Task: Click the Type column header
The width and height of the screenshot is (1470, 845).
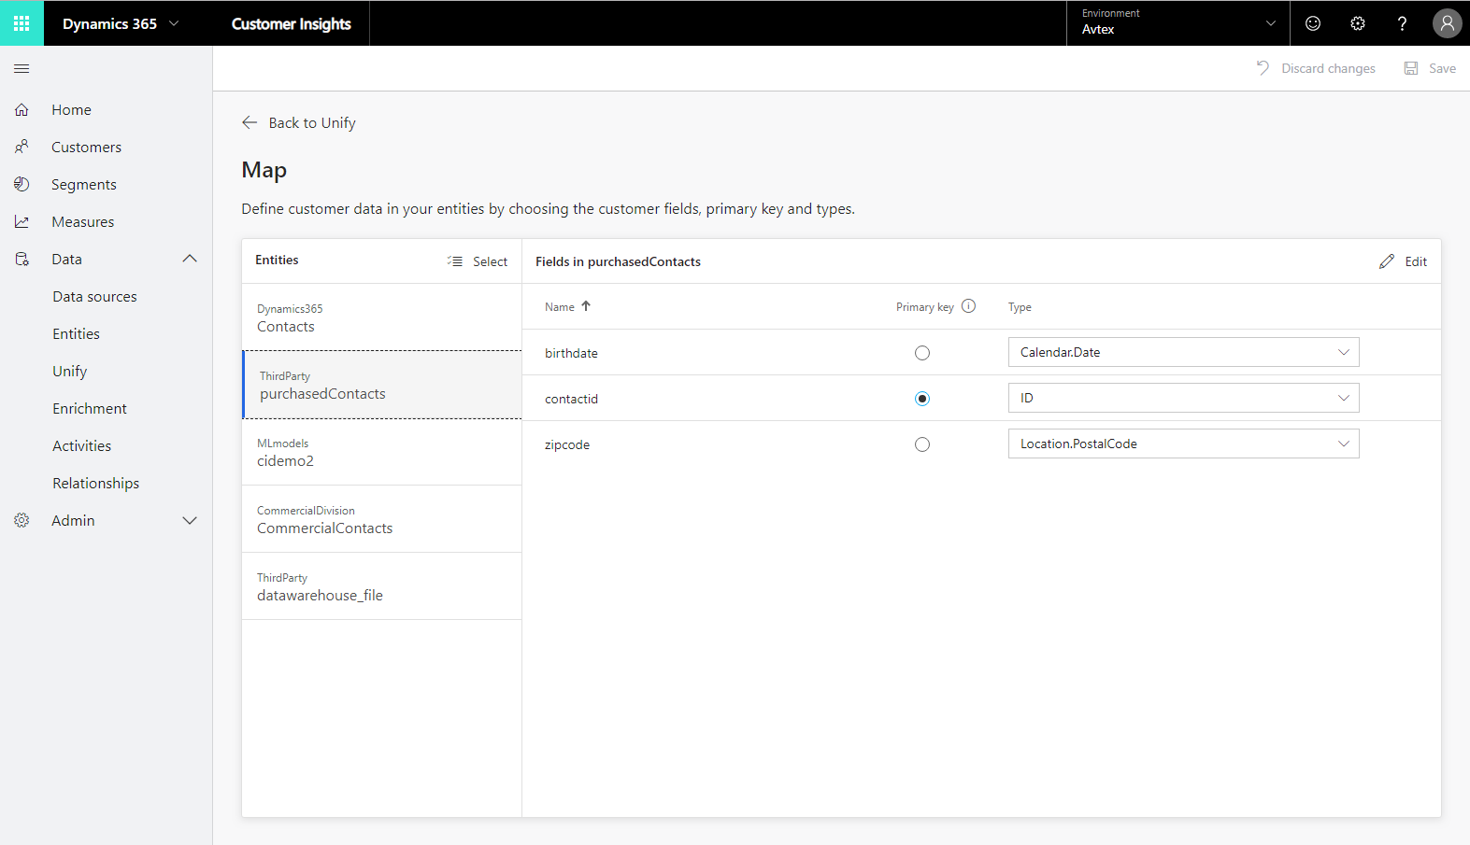Action: coord(1020,306)
